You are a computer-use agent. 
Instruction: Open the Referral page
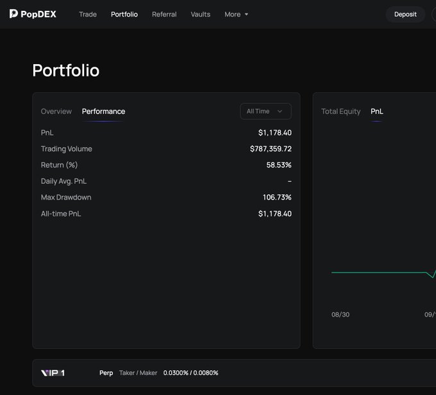[164, 14]
